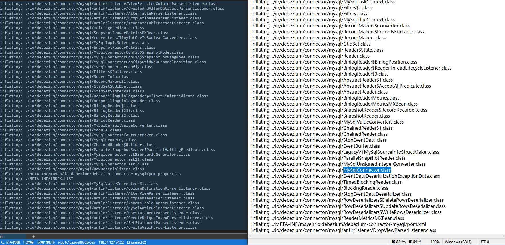Screen dimensions: 505x245
Task: Click ReconcilingBinlogReader.class line in terminal
Action: click(80, 101)
